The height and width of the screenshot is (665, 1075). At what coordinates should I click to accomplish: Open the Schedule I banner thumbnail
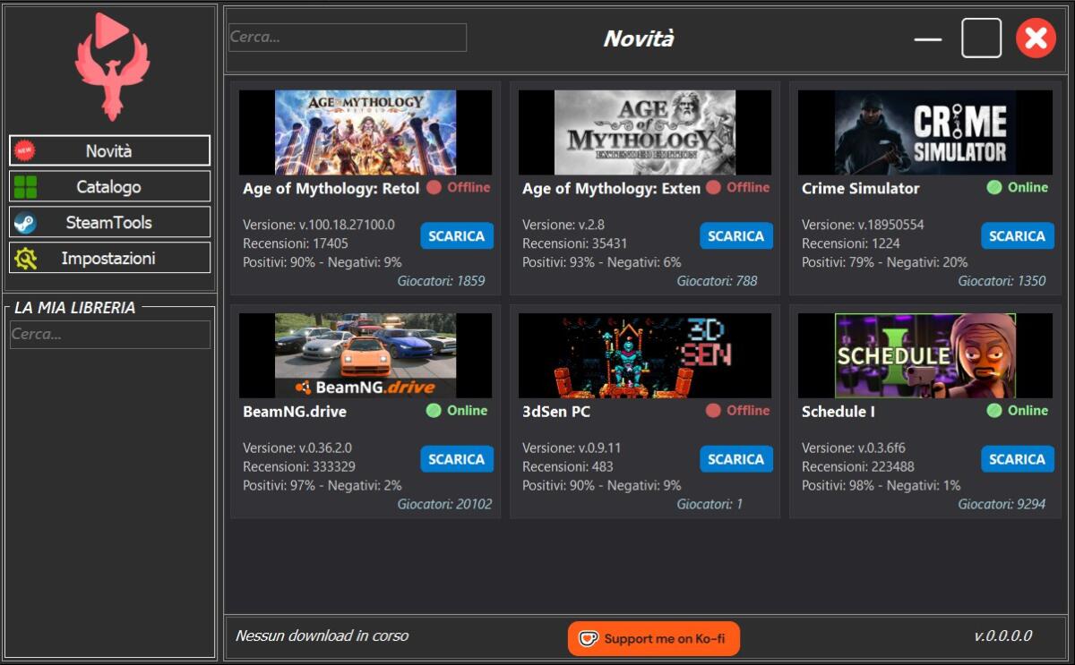click(x=924, y=354)
